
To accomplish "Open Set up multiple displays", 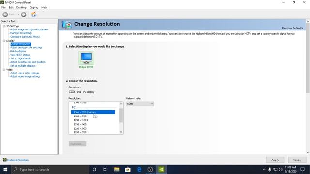I will [x=23, y=66].
